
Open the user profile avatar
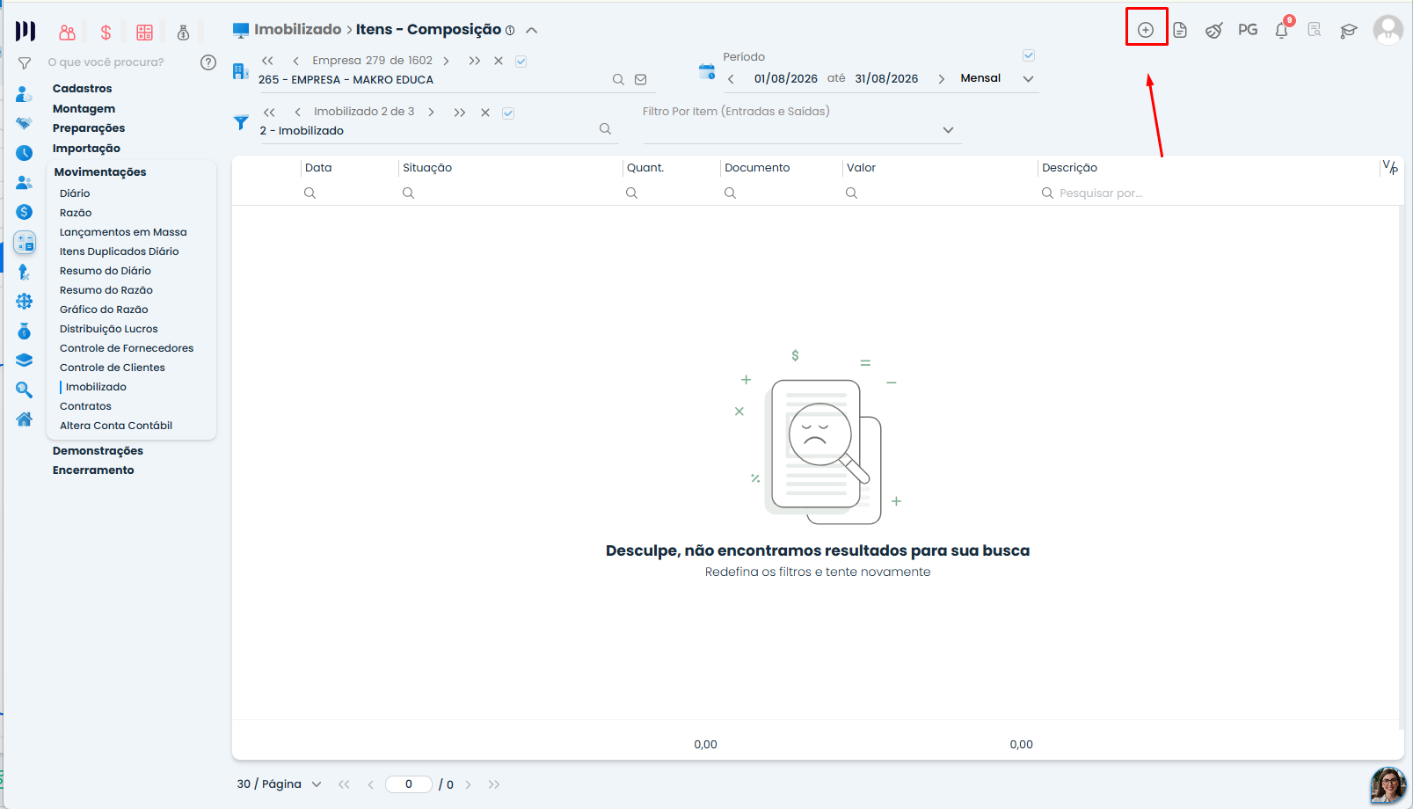(x=1388, y=29)
